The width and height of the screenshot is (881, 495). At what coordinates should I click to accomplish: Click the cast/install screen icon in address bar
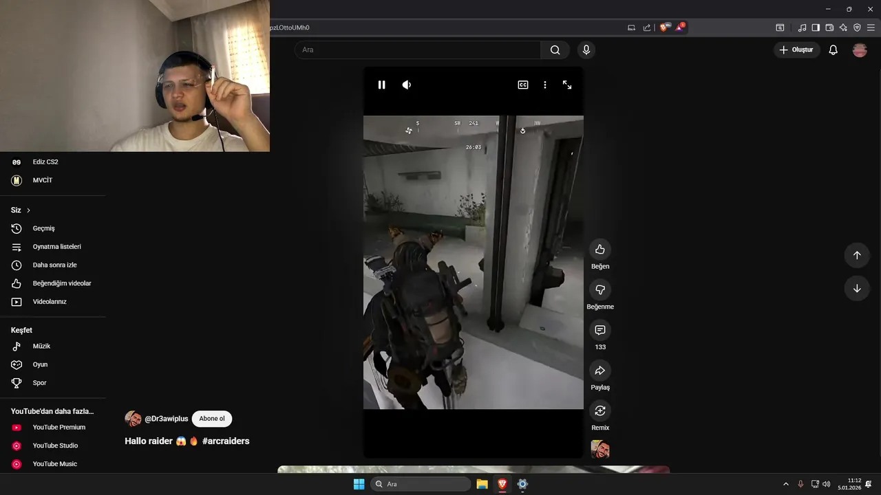coord(631,27)
